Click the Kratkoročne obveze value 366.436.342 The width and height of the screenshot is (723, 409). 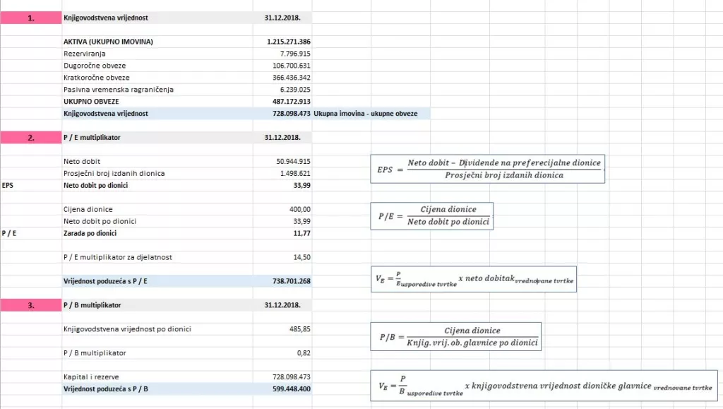pos(291,78)
